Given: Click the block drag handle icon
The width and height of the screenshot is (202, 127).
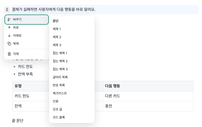Looking at the screenshot, I should coord(7,10).
